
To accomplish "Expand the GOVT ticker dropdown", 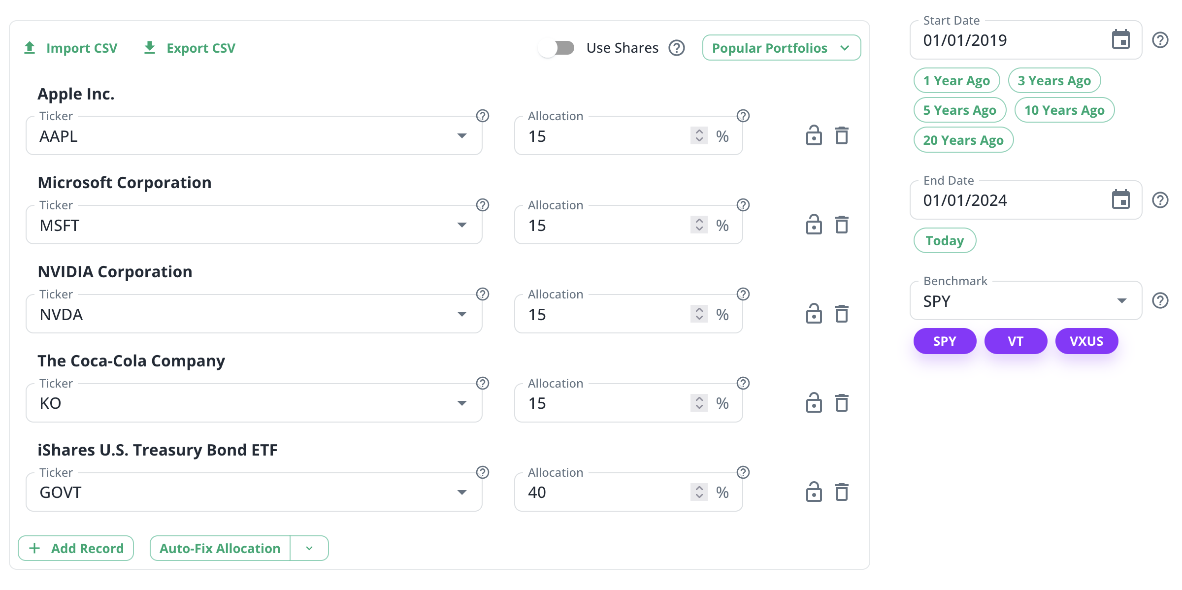I will tap(462, 492).
